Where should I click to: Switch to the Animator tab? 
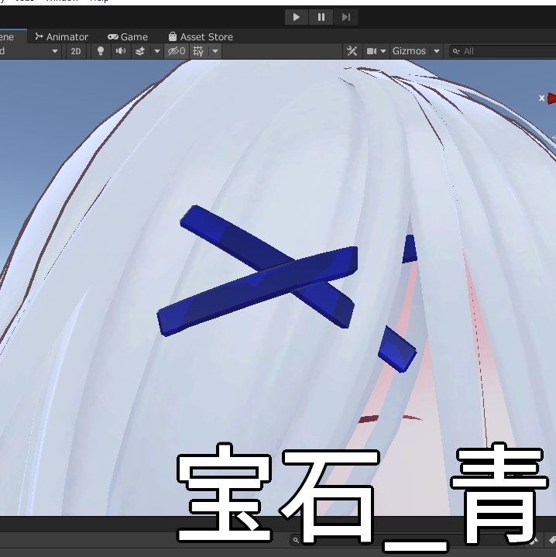[62, 36]
